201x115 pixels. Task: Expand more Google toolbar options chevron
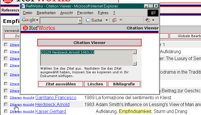pyautogui.click(x=121, y=20)
